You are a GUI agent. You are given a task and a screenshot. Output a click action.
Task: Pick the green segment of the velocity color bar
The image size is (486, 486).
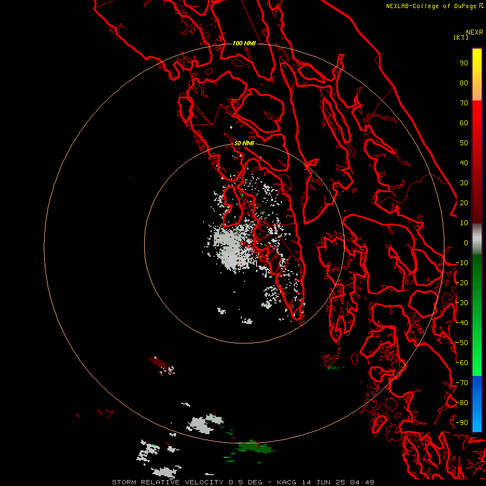(x=477, y=315)
